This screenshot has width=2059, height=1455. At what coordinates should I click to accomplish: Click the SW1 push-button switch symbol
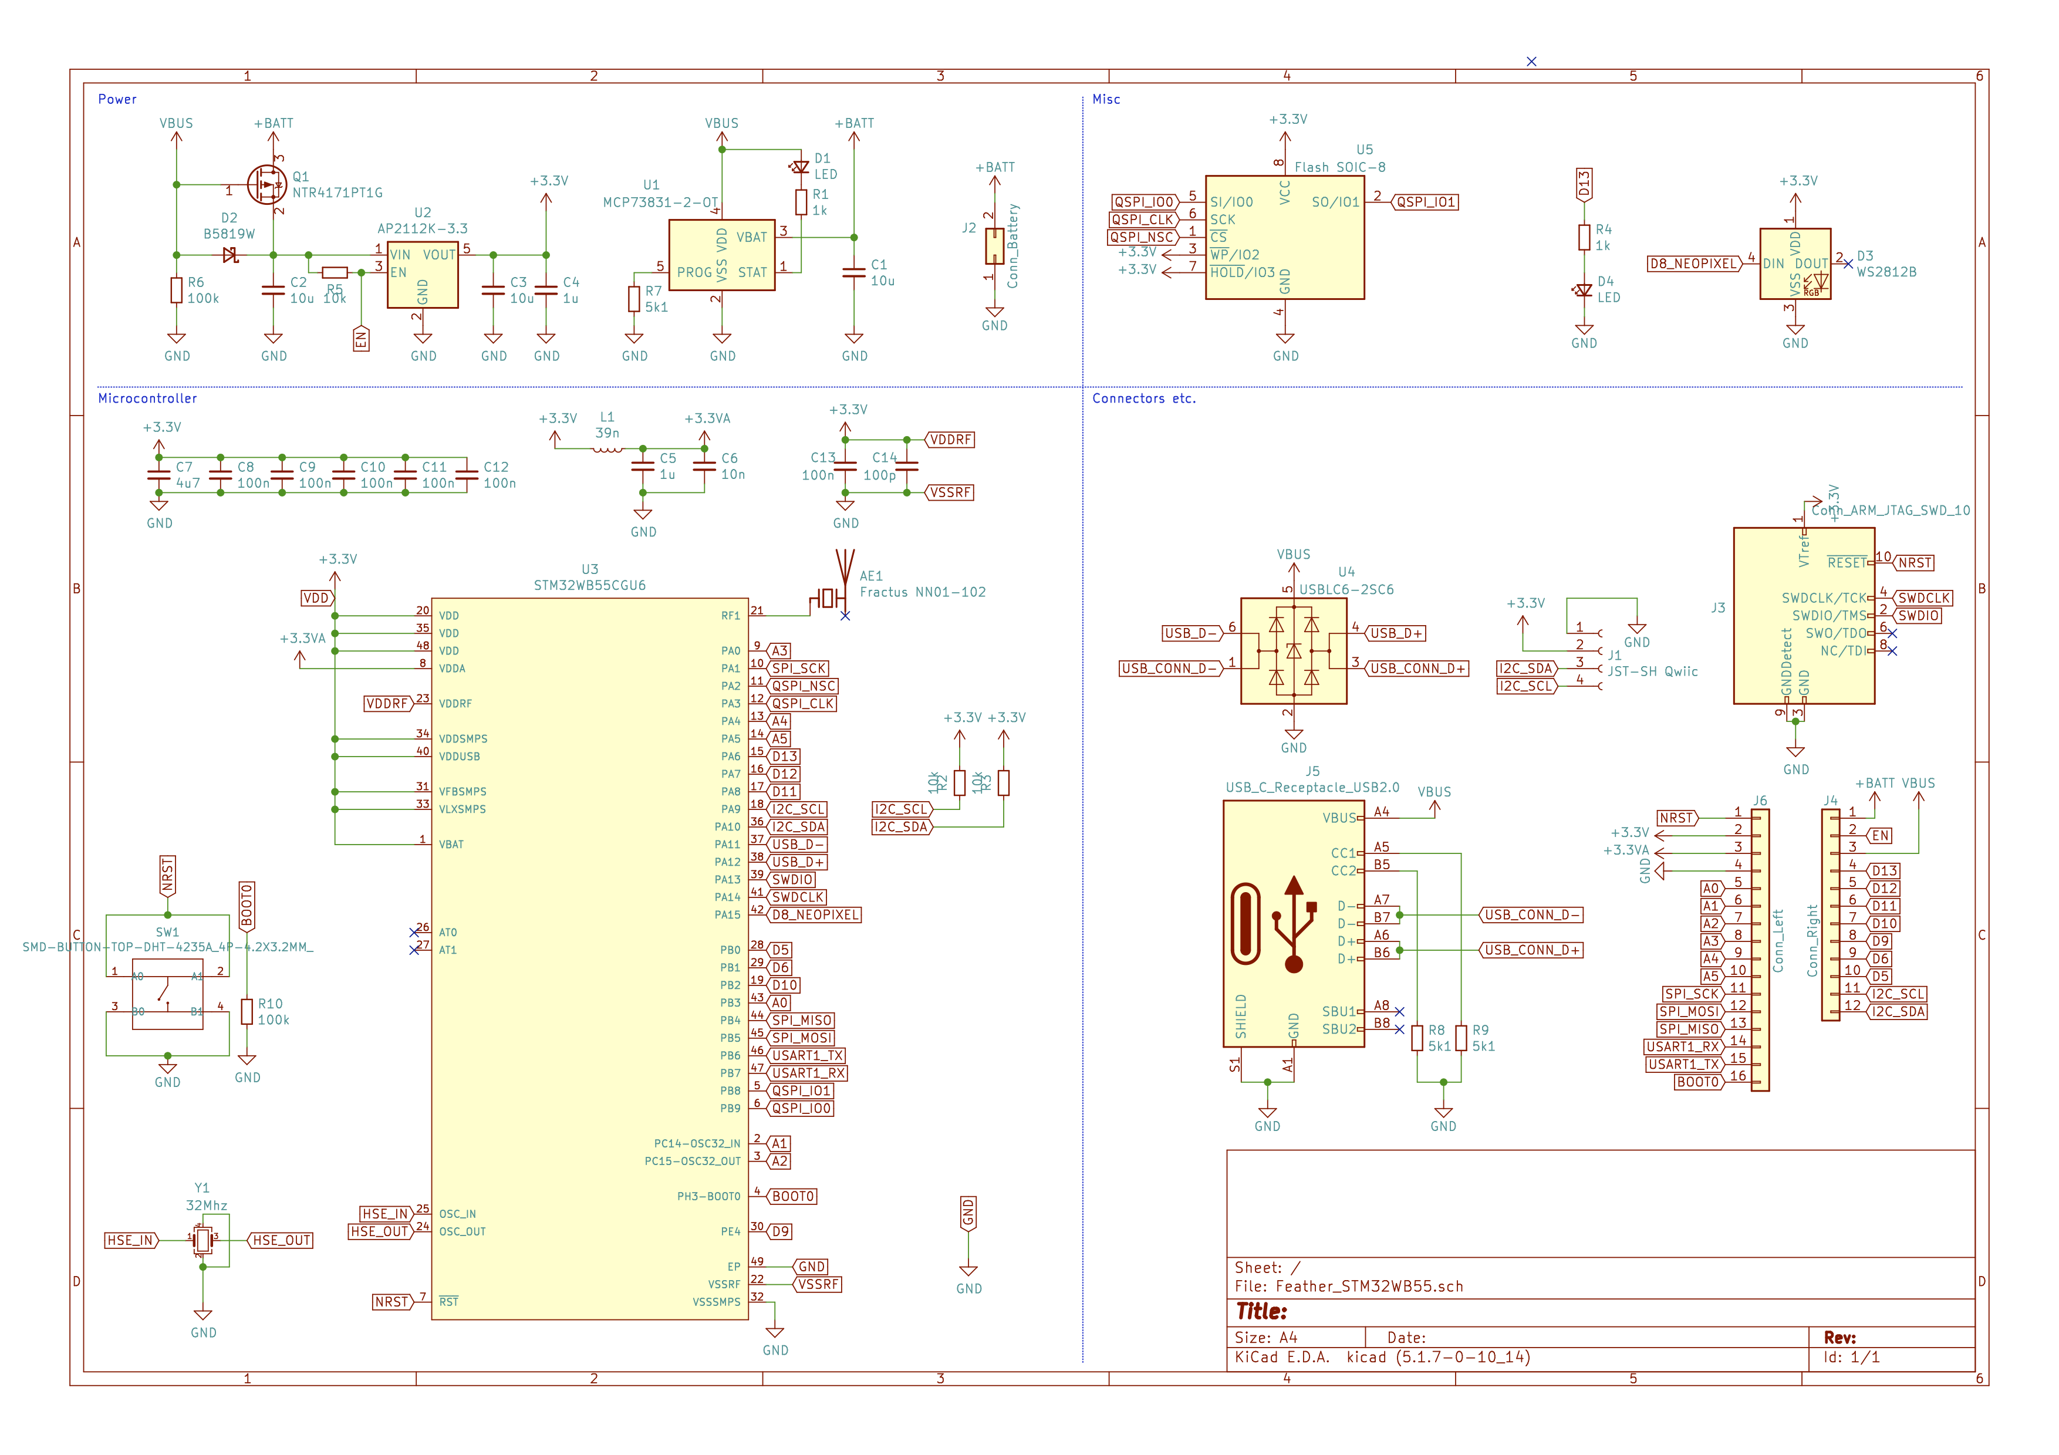coord(168,993)
